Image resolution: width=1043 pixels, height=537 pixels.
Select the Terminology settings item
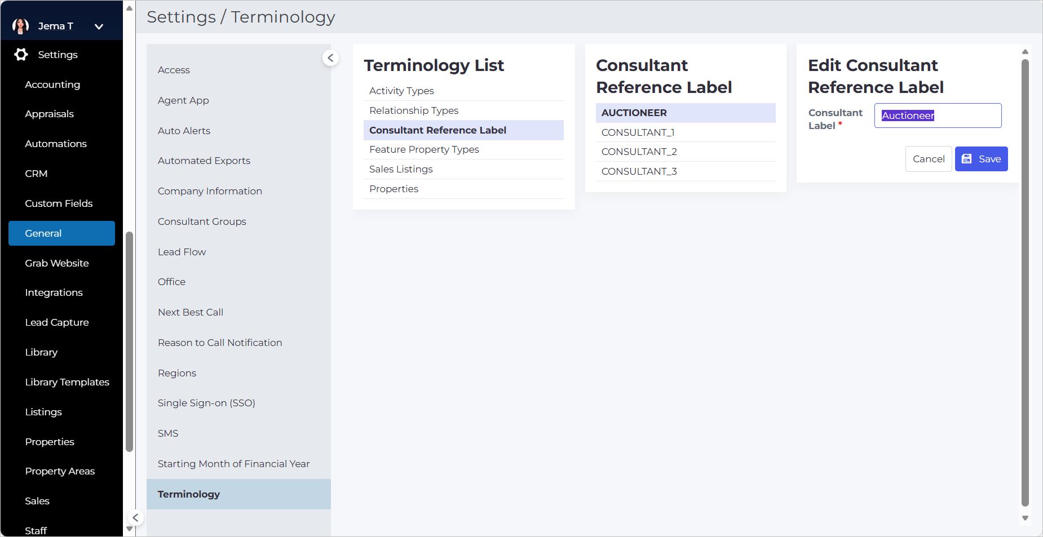pyautogui.click(x=238, y=494)
